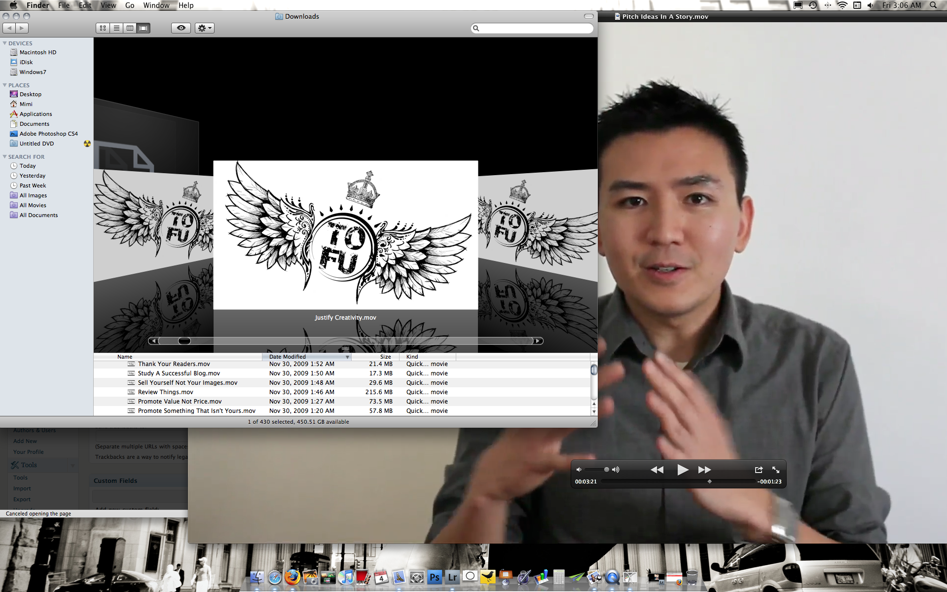Click the QuickTime rewind button
This screenshot has height=592, width=947.
[657, 470]
